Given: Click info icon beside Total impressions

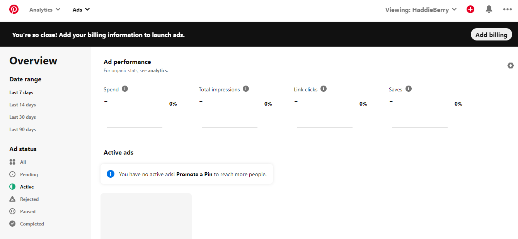Looking at the screenshot, I should coord(246,89).
